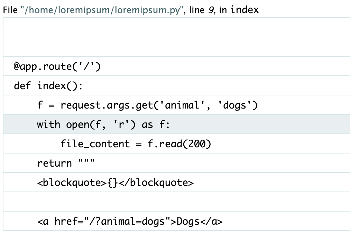Click the return """ line

[x=177, y=163]
